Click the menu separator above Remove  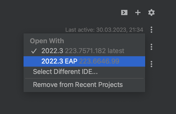(x=84, y=78)
